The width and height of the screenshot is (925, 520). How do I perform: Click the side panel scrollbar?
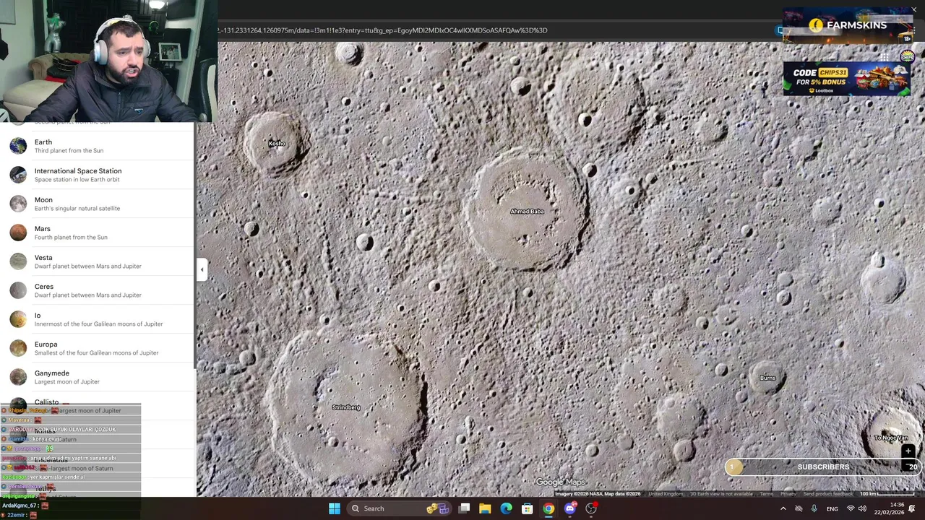pos(195,246)
